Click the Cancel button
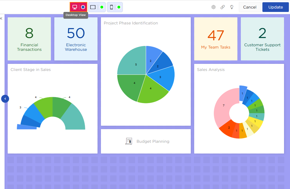 tap(250, 7)
